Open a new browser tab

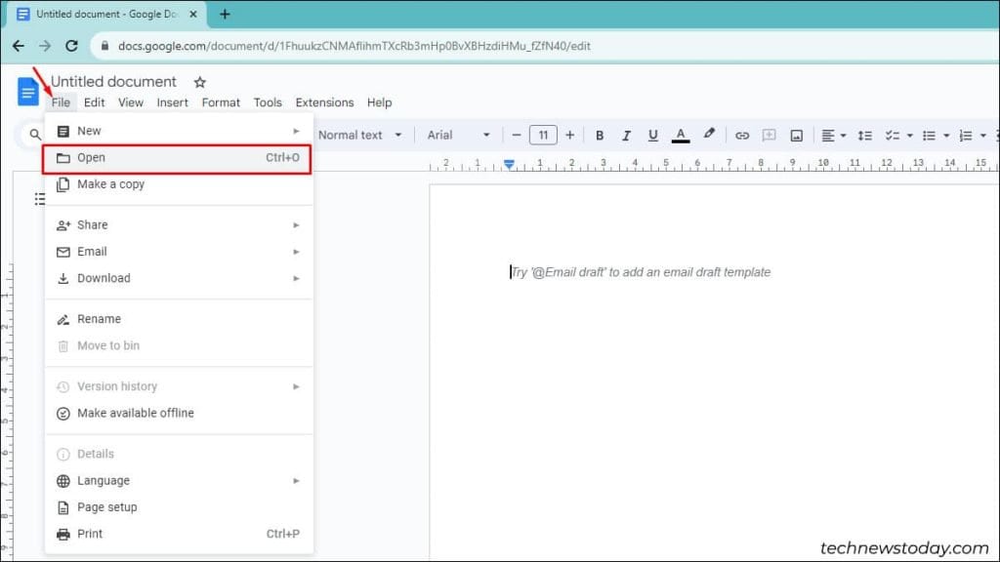click(225, 14)
